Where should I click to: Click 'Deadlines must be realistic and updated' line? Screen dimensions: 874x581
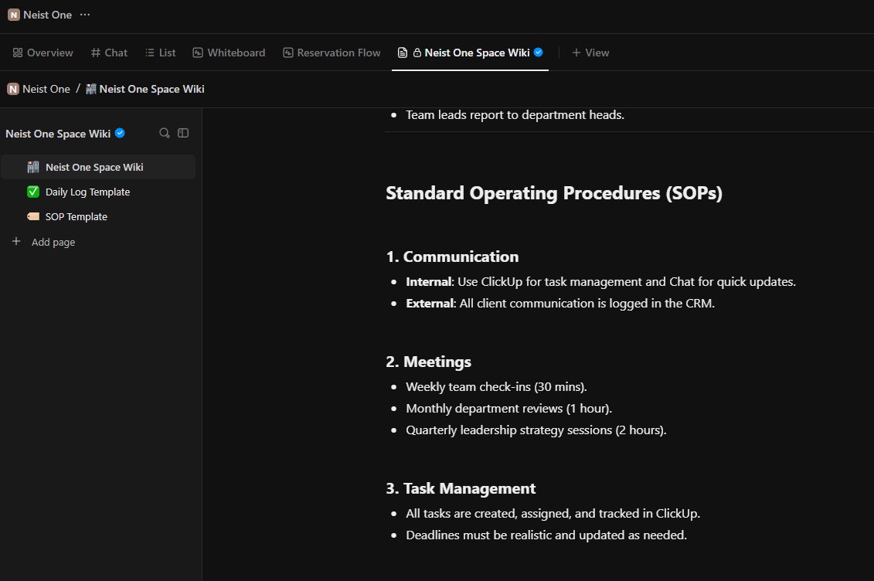click(546, 535)
